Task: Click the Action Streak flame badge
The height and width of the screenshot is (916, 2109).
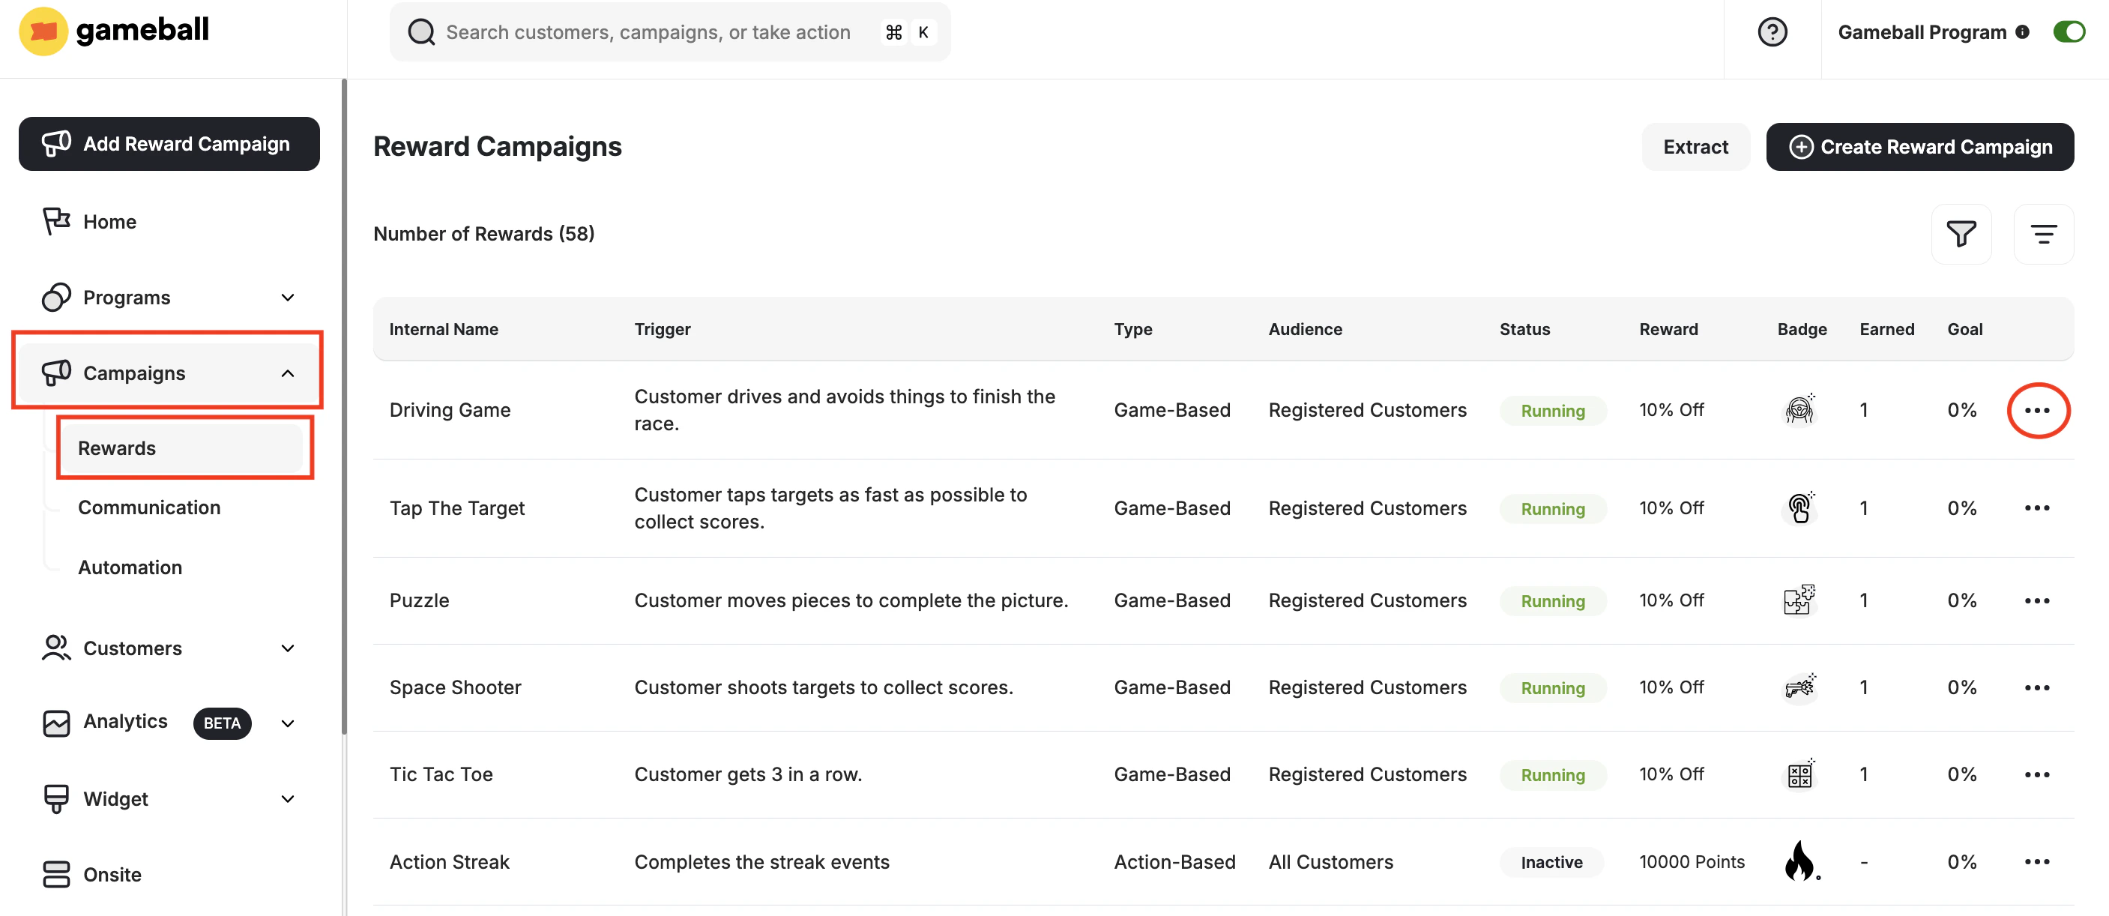Action: point(1799,861)
